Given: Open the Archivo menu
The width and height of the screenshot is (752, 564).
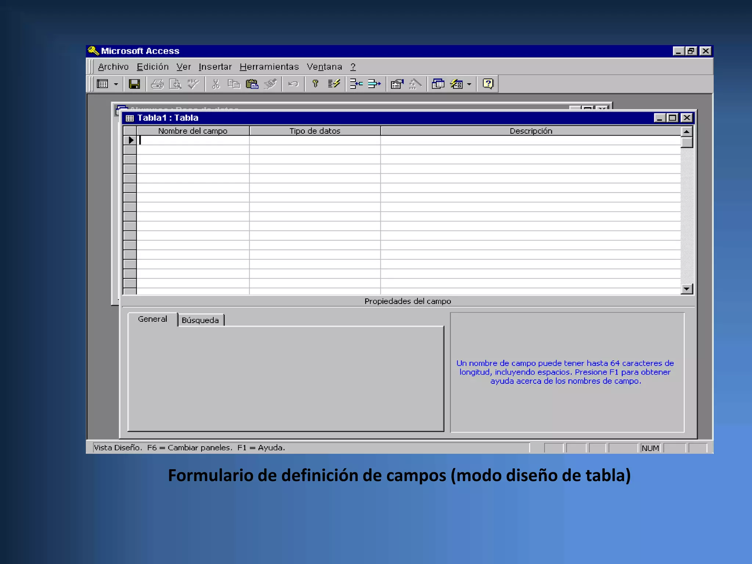Looking at the screenshot, I should click(113, 67).
